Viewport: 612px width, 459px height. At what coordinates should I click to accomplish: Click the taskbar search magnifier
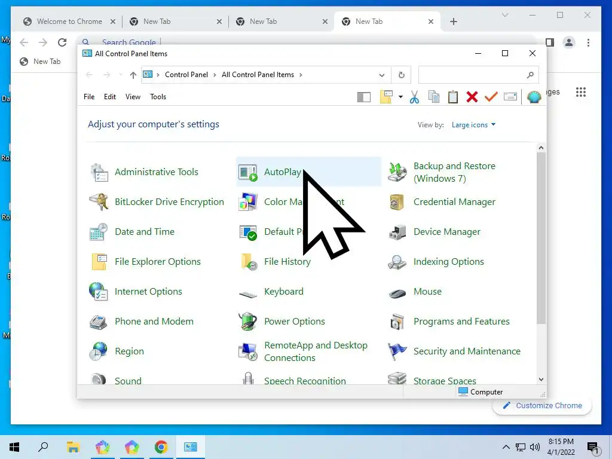pos(43,447)
